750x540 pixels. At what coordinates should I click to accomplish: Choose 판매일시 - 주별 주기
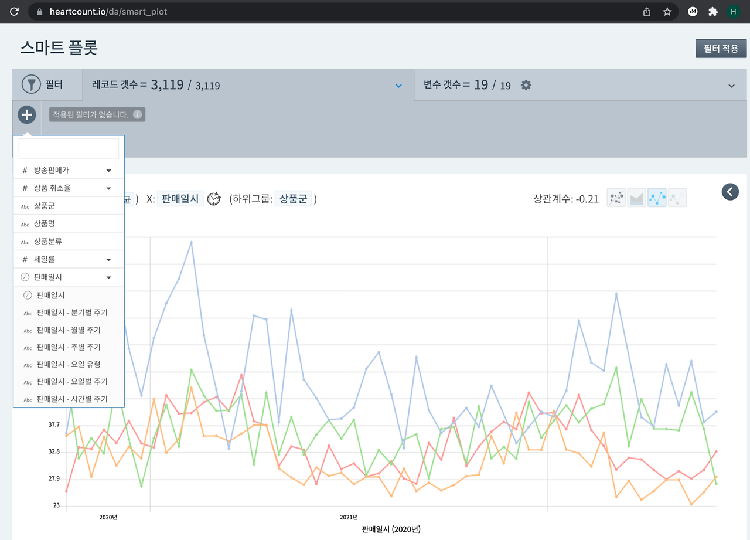[x=69, y=347]
